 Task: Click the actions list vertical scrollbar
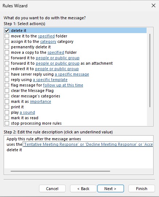point(150,71)
